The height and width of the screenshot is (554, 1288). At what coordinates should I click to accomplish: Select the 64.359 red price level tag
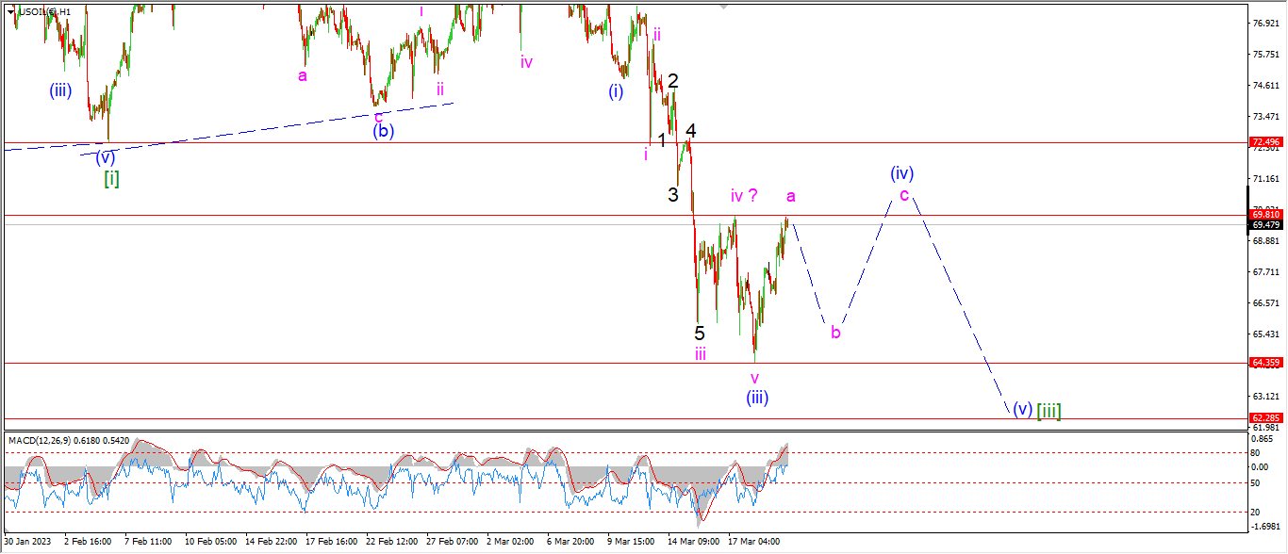click(x=1264, y=363)
